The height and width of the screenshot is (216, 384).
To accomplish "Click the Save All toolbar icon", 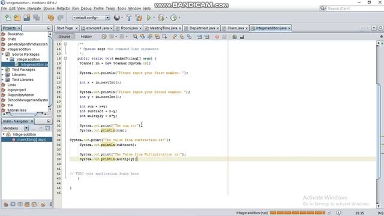I will pyautogui.click(x=37, y=17).
